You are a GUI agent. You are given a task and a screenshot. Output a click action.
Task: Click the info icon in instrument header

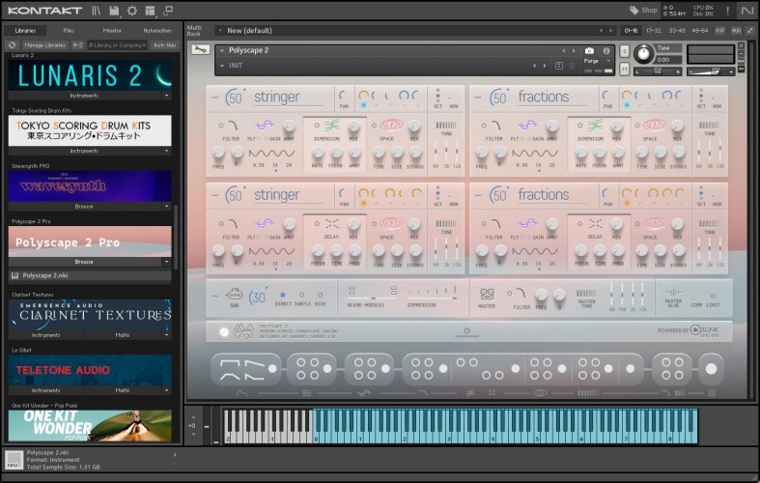[606, 50]
